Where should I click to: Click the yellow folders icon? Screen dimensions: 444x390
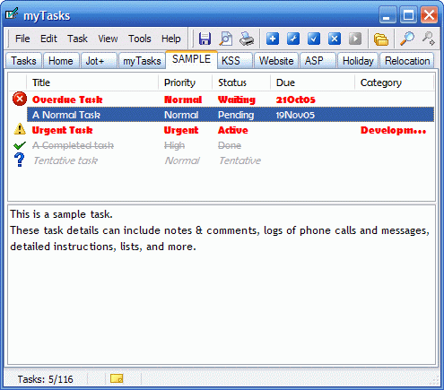pyautogui.click(x=381, y=39)
